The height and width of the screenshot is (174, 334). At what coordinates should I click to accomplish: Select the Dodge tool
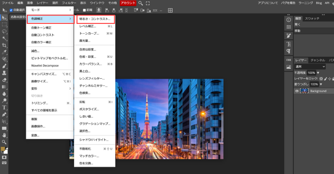point(4,101)
